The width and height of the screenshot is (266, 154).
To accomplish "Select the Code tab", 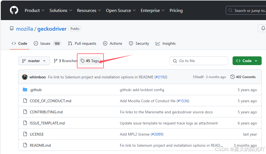I will click(x=19, y=43).
